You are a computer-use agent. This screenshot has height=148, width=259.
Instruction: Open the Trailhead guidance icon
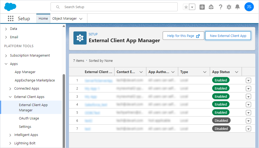[211, 7]
